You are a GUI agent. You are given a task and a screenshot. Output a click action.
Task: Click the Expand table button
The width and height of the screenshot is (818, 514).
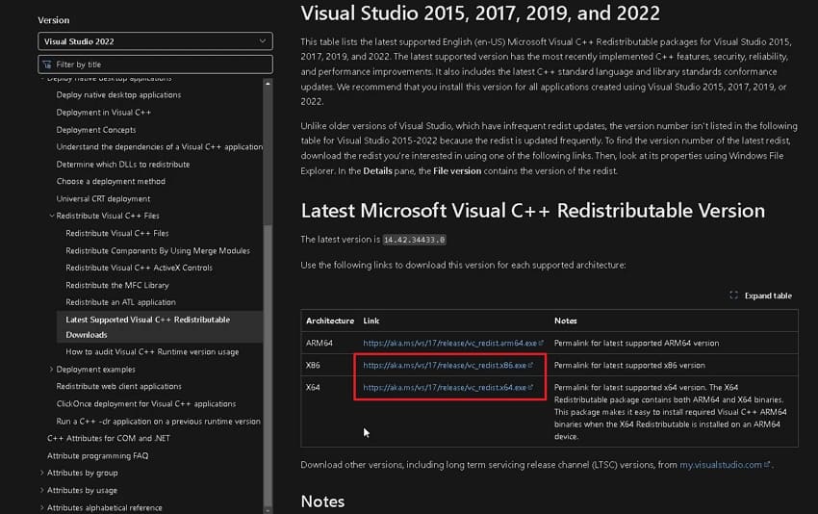click(760, 296)
